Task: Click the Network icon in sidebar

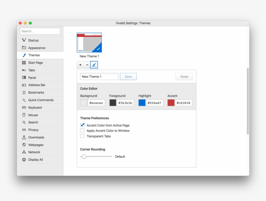Action: tap(24, 152)
